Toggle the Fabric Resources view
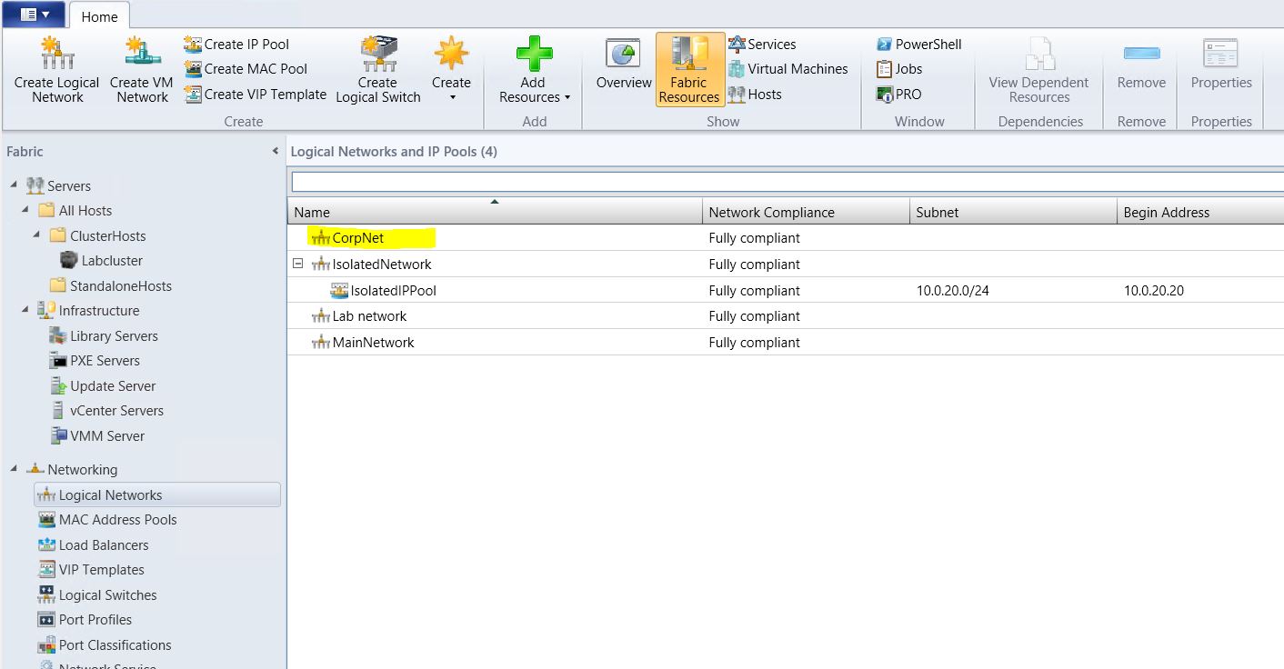 tap(689, 69)
